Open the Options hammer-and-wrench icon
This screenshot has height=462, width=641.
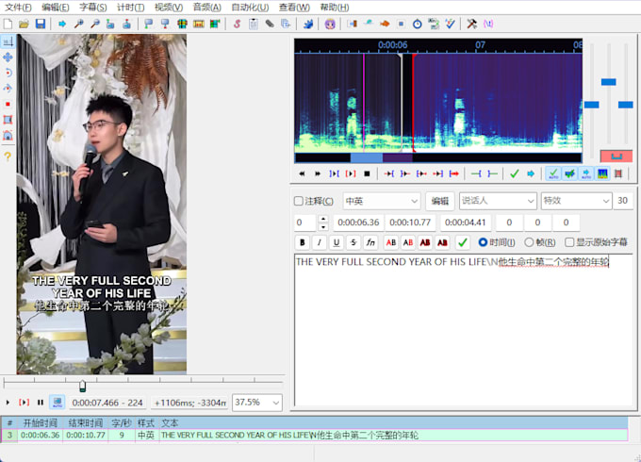click(471, 24)
